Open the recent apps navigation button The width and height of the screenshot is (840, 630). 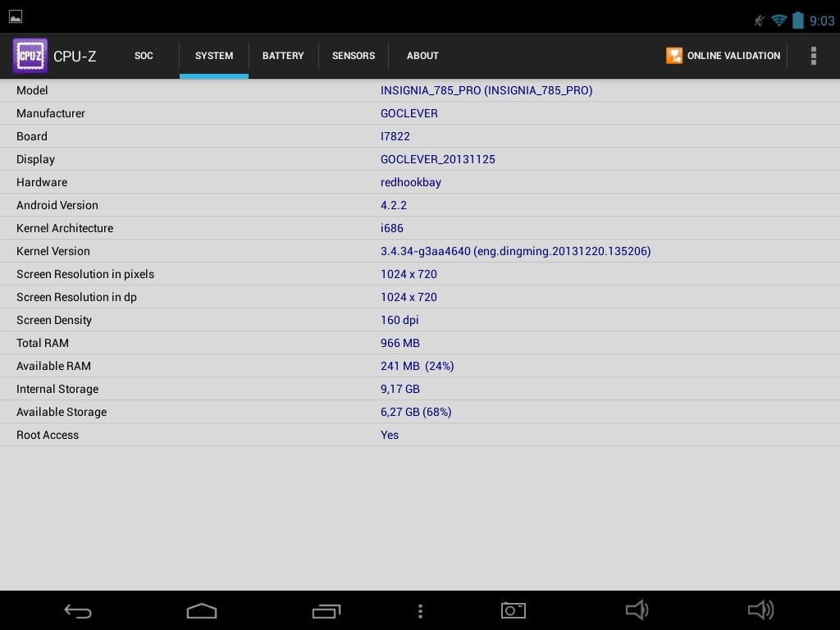tap(326, 610)
